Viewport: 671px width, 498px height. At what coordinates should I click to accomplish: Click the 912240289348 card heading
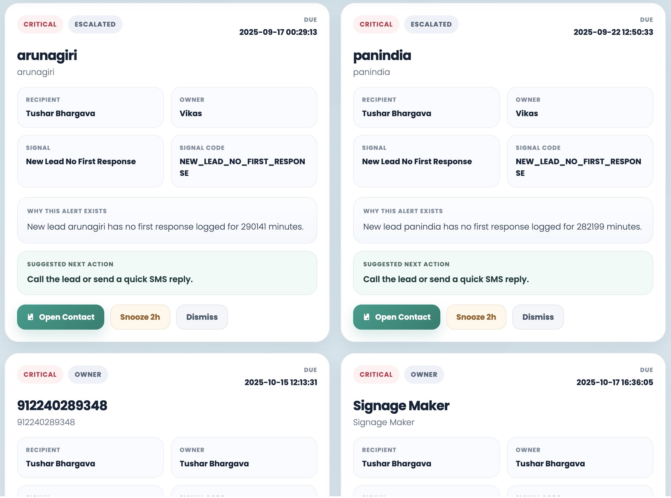click(62, 406)
